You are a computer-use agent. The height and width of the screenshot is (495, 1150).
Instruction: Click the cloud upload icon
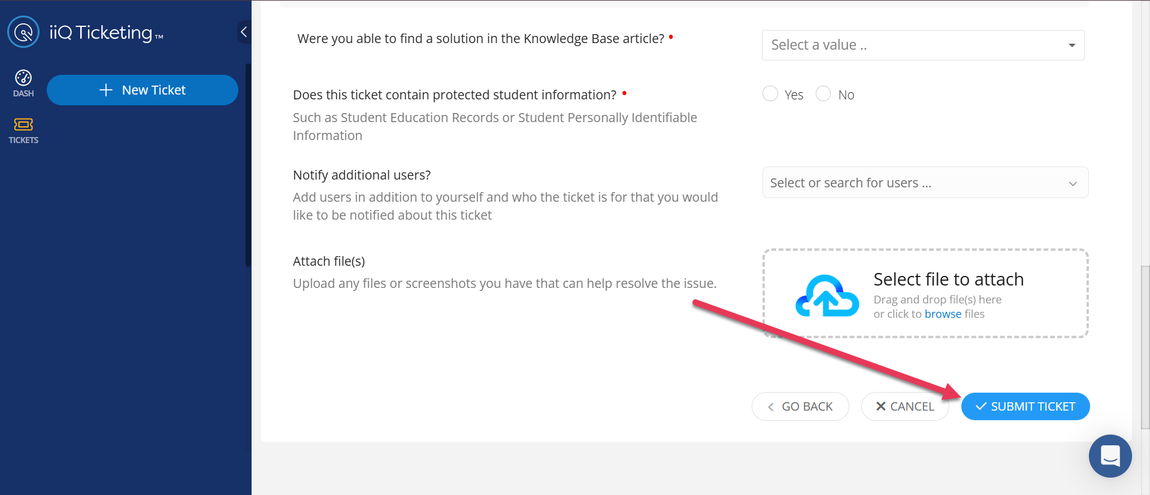[x=827, y=296]
